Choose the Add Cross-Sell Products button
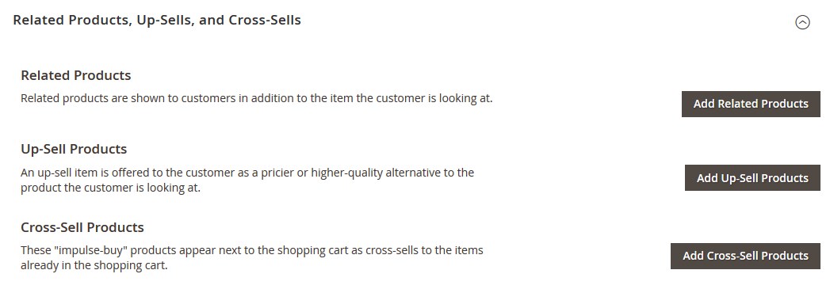 [745, 256]
